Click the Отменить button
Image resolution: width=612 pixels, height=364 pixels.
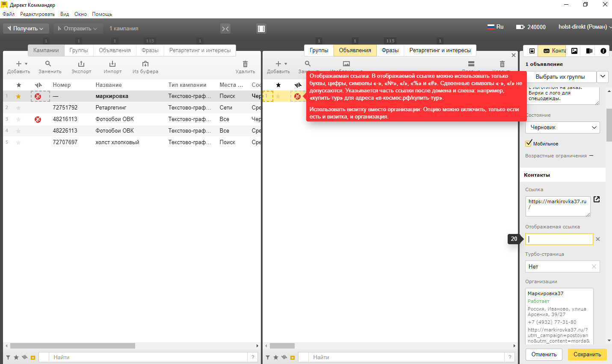(544, 355)
